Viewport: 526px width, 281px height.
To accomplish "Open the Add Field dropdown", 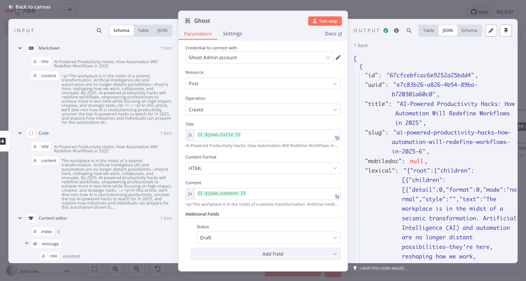I will tap(266, 254).
